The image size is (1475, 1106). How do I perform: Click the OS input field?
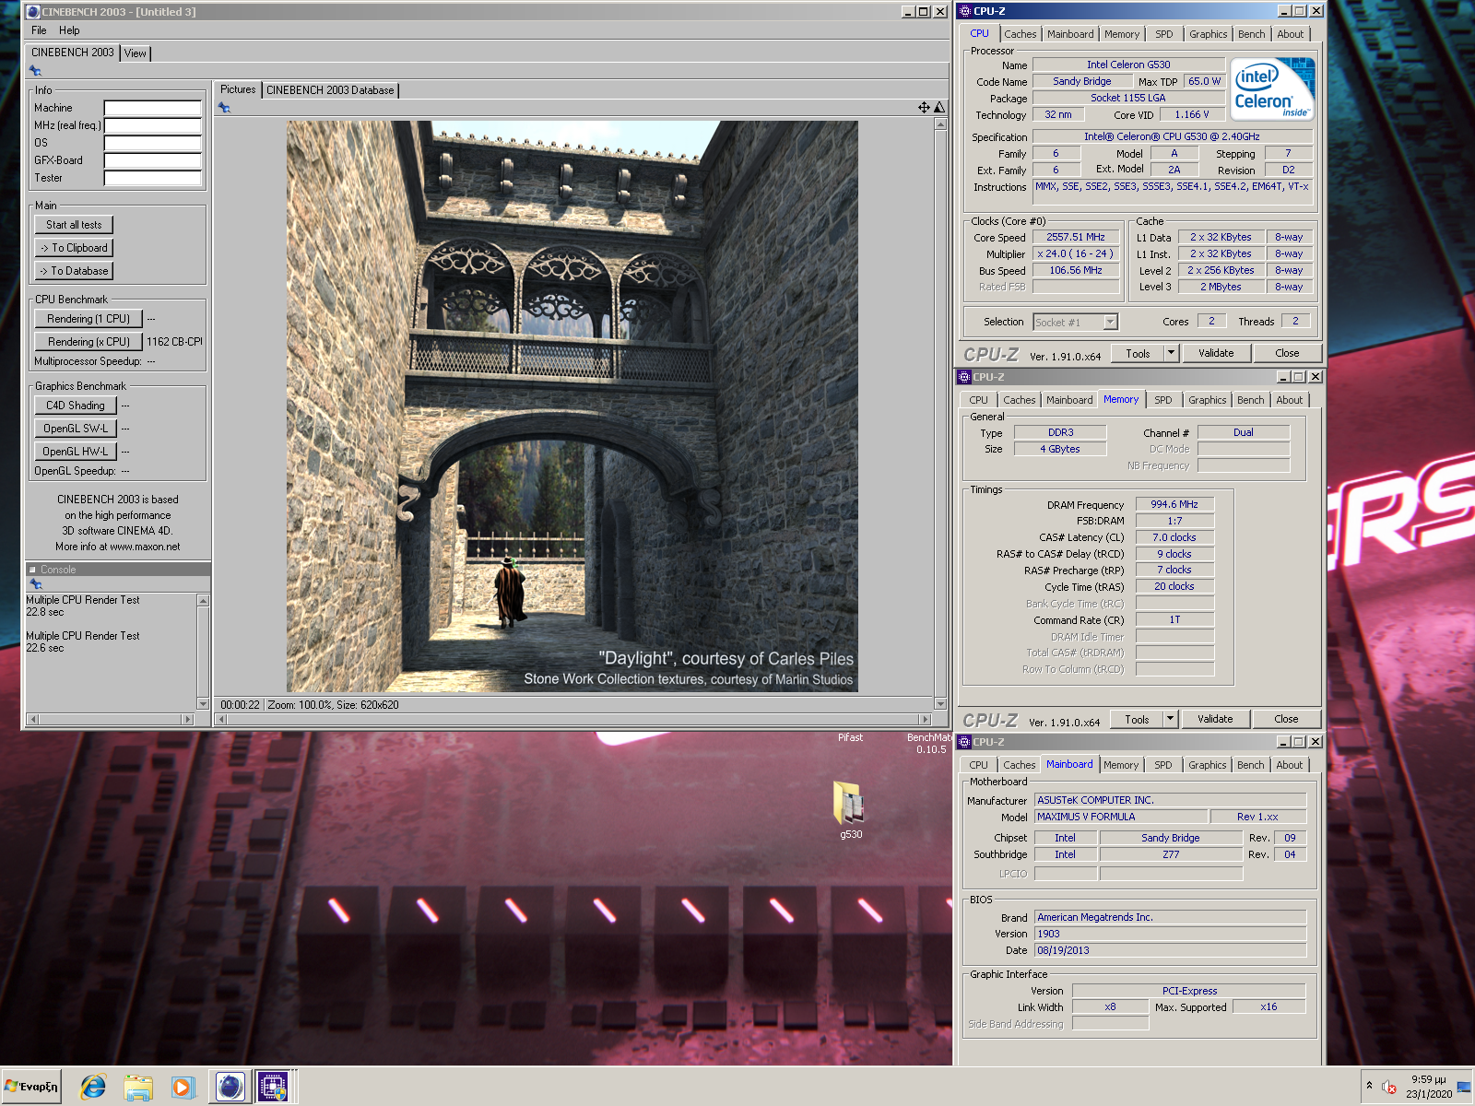pos(152,143)
